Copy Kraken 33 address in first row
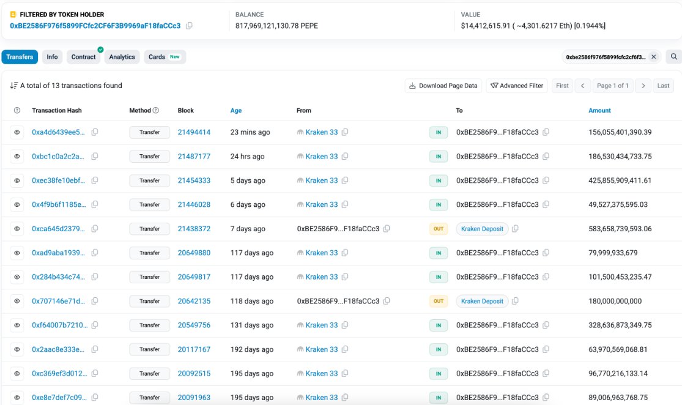The height and width of the screenshot is (405, 682). (x=346, y=132)
